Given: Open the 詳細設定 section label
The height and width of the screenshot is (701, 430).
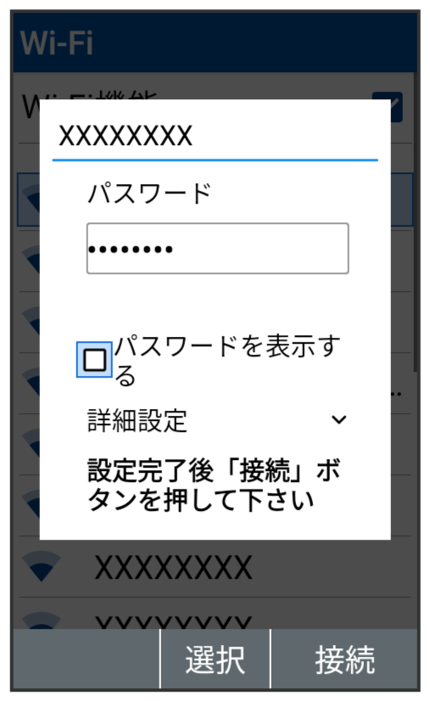Looking at the screenshot, I should (137, 420).
